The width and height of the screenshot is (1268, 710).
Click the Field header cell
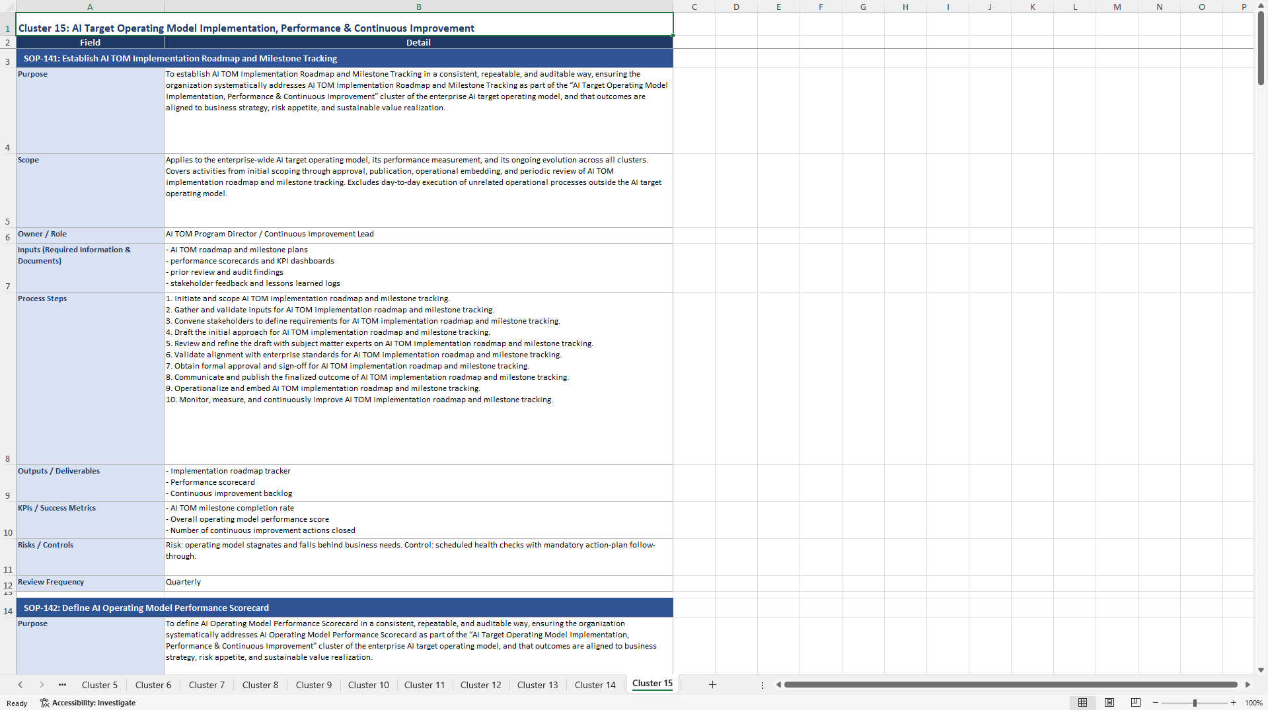click(x=90, y=42)
